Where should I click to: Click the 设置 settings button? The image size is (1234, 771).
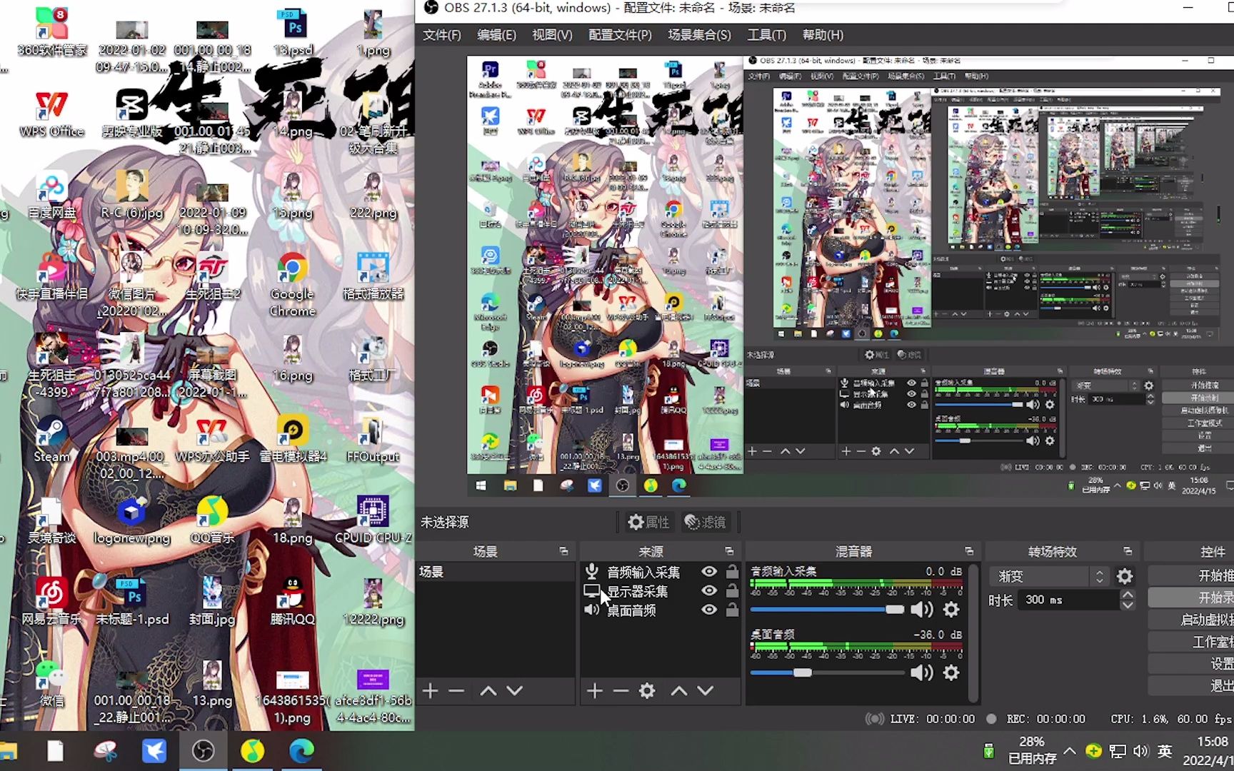pyautogui.click(x=1191, y=664)
